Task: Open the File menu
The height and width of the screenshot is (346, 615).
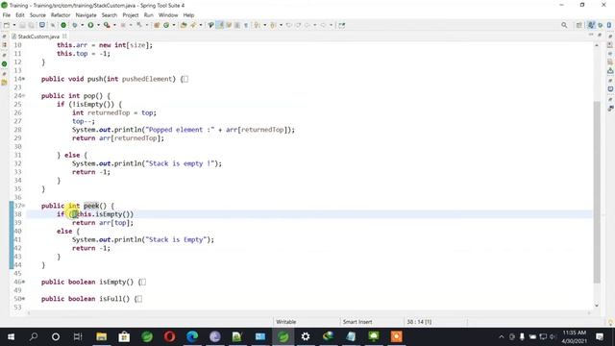Action: point(7,15)
